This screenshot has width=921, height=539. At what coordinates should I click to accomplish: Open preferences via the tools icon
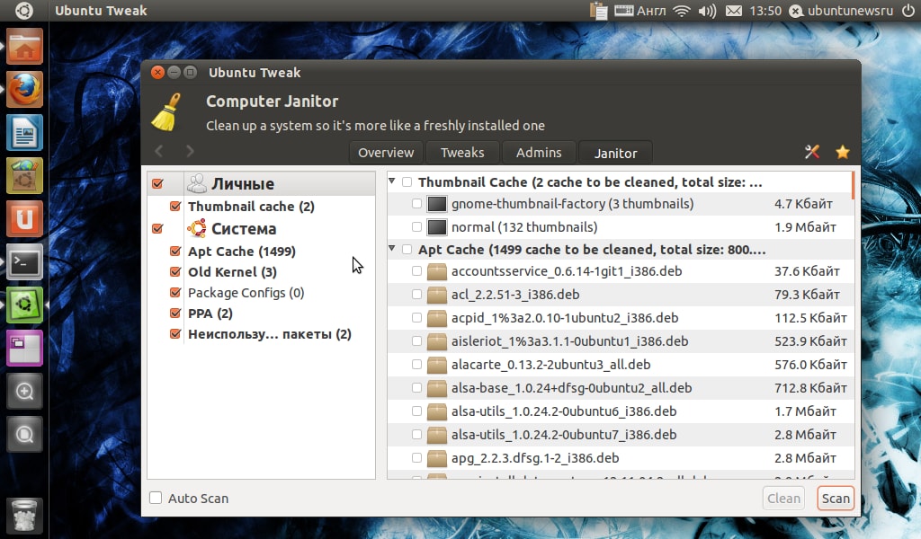[812, 152]
